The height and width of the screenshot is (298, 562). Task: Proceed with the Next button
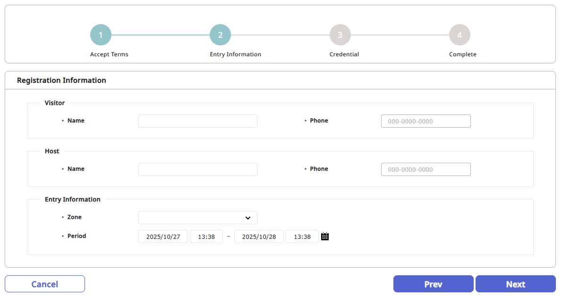click(515, 284)
